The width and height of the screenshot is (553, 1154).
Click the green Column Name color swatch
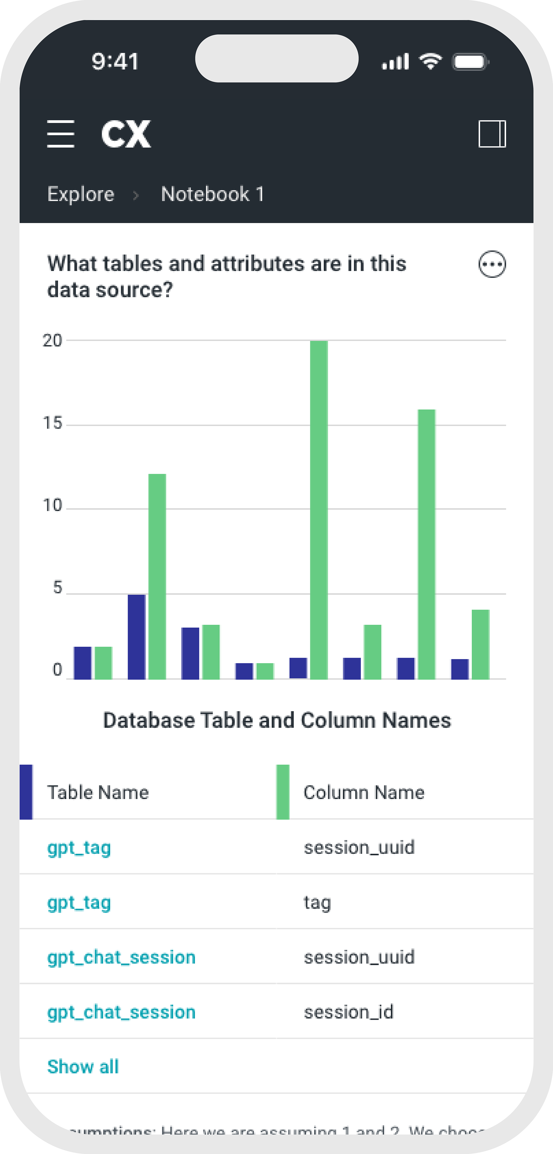pos(283,792)
